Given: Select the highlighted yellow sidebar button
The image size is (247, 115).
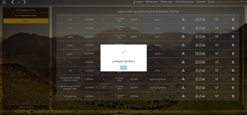Looking at the screenshot, I should click(26, 21).
